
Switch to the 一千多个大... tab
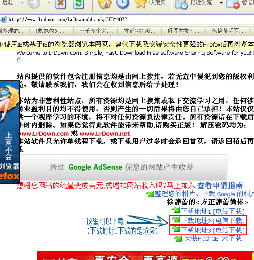tap(95, 31)
